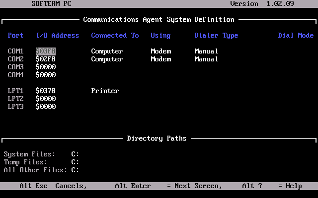Click the Version 1.02.09 text
This screenshot has width=318, height=198.
point(262,3)
